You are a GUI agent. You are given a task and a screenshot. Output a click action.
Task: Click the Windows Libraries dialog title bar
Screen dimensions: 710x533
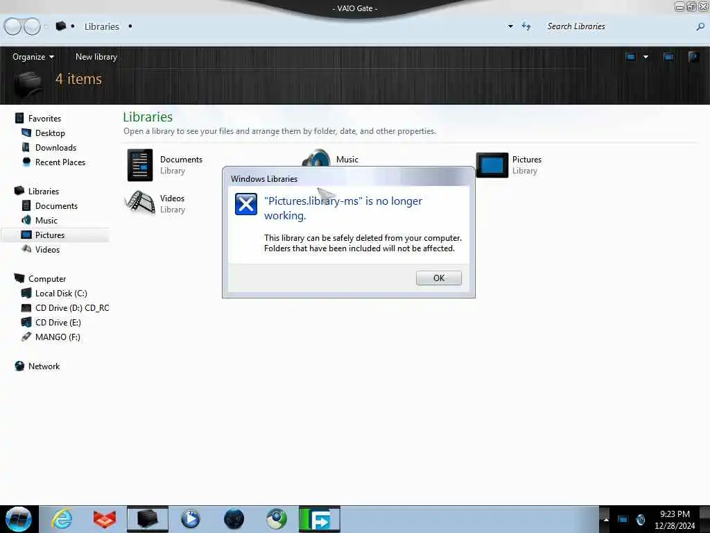[x=348, y=178]
